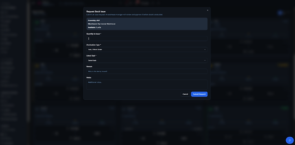Screen dimensions: 295x145
Task: Cancel the stock issue request
Action: pyautogui.click(x=185, y=94)
